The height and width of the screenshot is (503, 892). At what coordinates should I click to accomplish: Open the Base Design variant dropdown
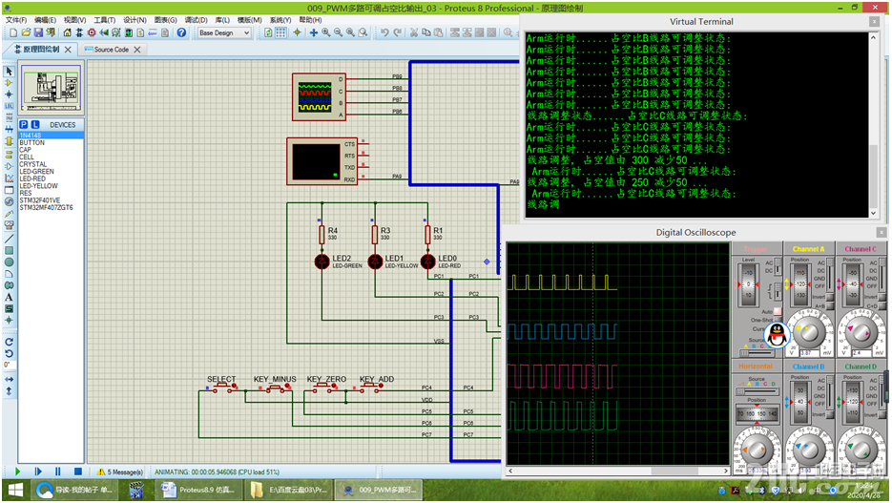click(x=224, y=33)
